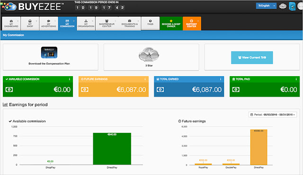Open Documents & Training menu
The height and width of the screenshot is (175, 303).
pyautogui.click(x=129, y=23)
